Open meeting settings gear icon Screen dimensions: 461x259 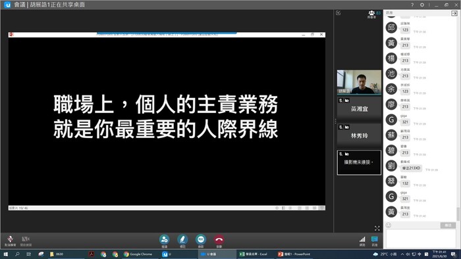(422, 5)
